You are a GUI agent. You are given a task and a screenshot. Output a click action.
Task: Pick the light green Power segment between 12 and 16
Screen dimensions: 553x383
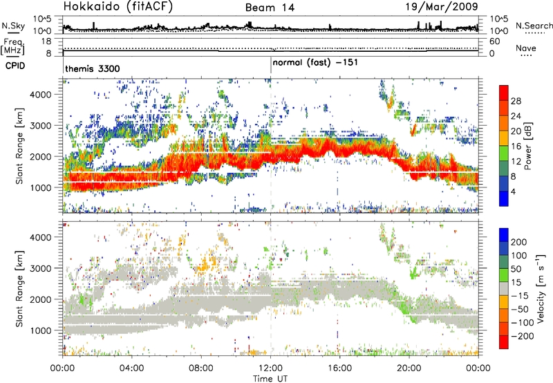504,153
